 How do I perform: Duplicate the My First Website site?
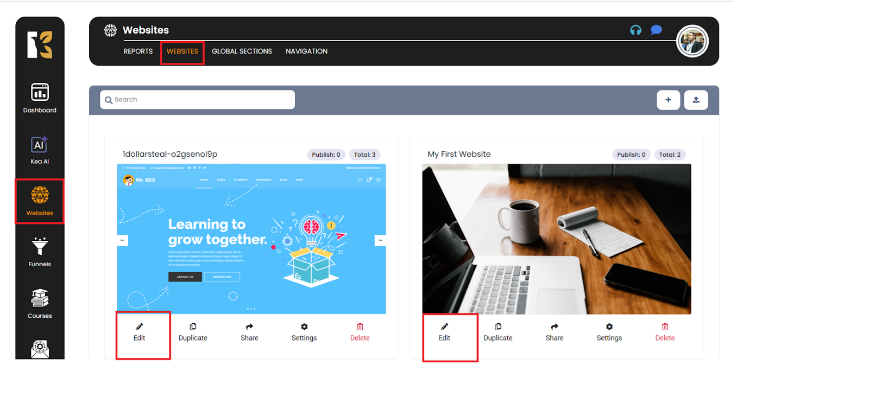(x=498, y=332)
